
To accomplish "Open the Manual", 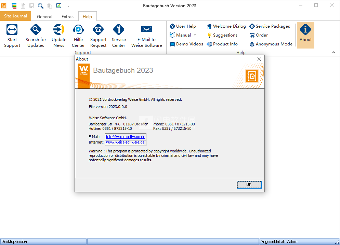I will pyautogui.click(x=180, y=35).
